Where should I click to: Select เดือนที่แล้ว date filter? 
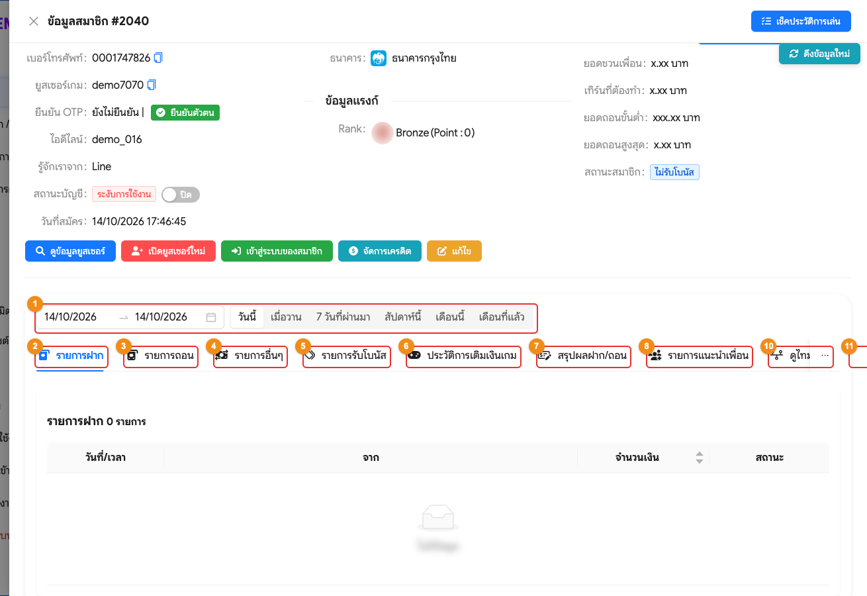[x=502, y=317]
